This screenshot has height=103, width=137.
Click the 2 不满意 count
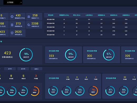(96, 77)
